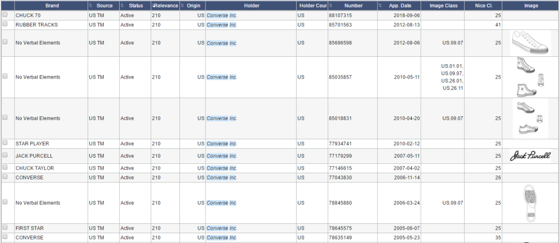This screenshot has width=560, height=243.
Task: Open Converse Inc. link in CHUCK 70 row
Action: [x=222, y=16]
